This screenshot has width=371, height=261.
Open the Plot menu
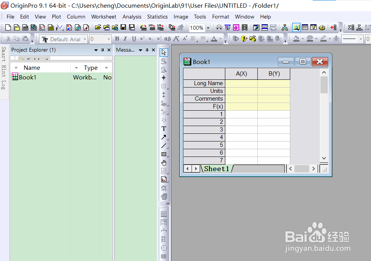pos(56,17)
